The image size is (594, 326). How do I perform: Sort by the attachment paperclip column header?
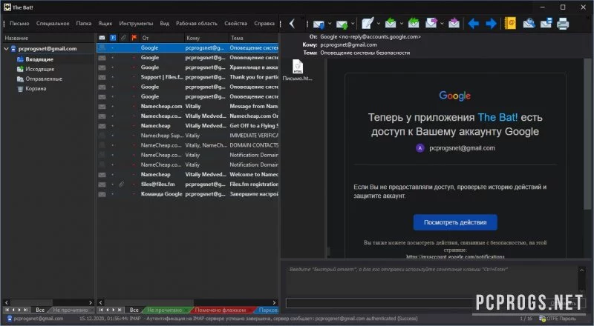[x=123, y=38]
